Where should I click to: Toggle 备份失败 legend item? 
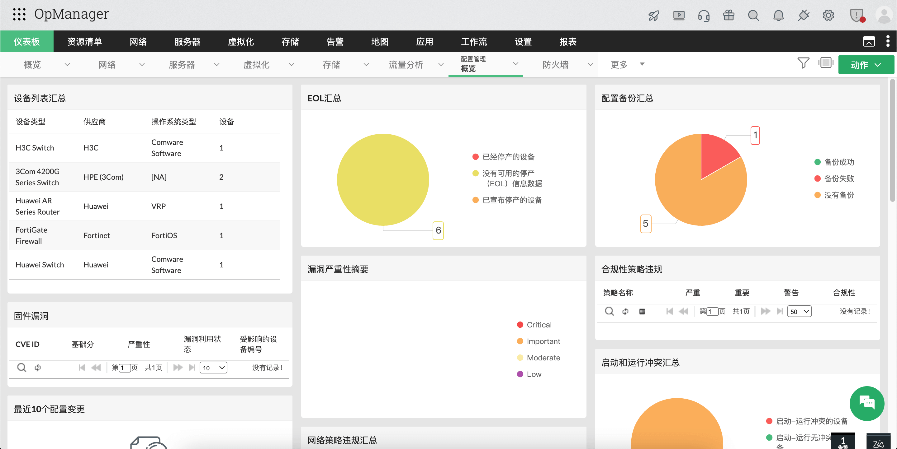point(834,178)
